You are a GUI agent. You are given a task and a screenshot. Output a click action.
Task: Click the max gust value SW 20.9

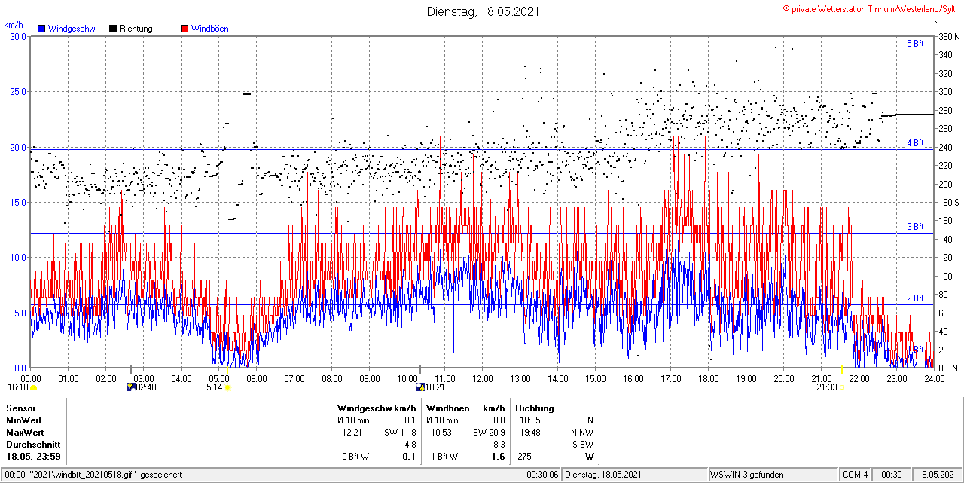(490, 433)
